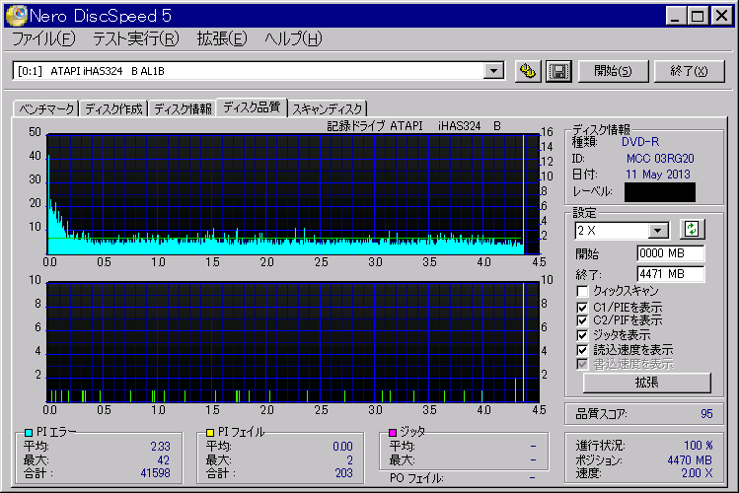Click the black レーベル label field

pyautogui.click(x=660, y=192)
